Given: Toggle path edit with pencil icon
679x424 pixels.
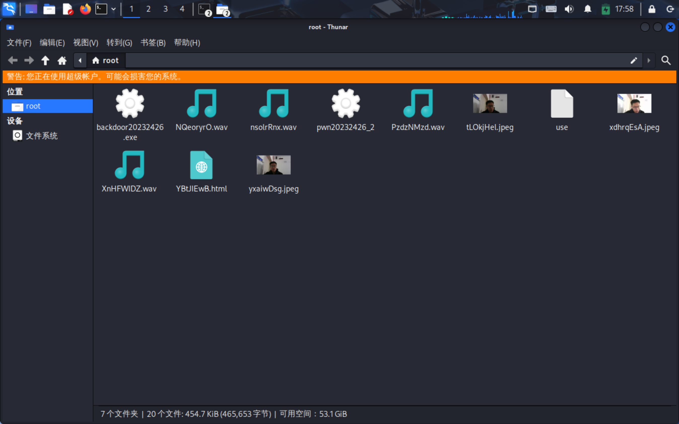Looking at the screenshot, I should point(634,60).
